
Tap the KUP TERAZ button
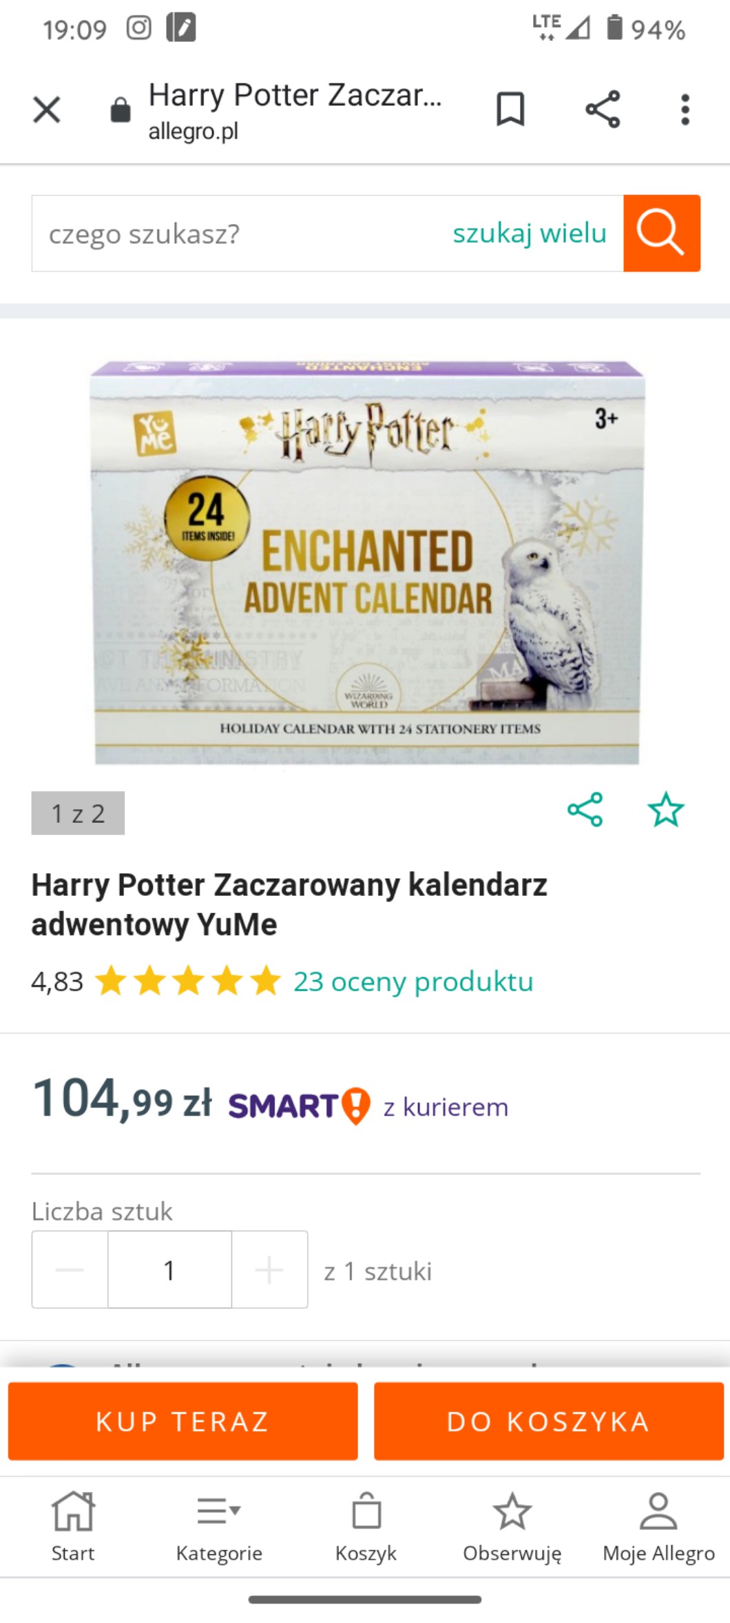[x=183, y=1421]
